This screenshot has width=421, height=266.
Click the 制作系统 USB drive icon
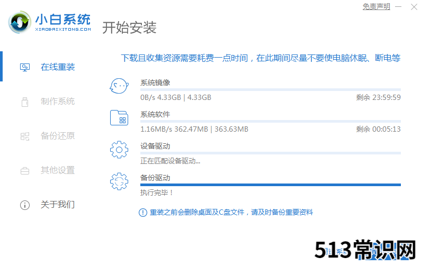point(25,102)
